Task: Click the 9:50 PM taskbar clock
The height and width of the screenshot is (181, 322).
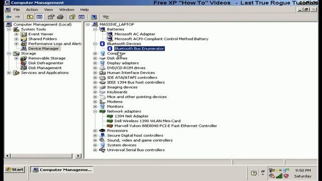Action: tap(303, 170)
